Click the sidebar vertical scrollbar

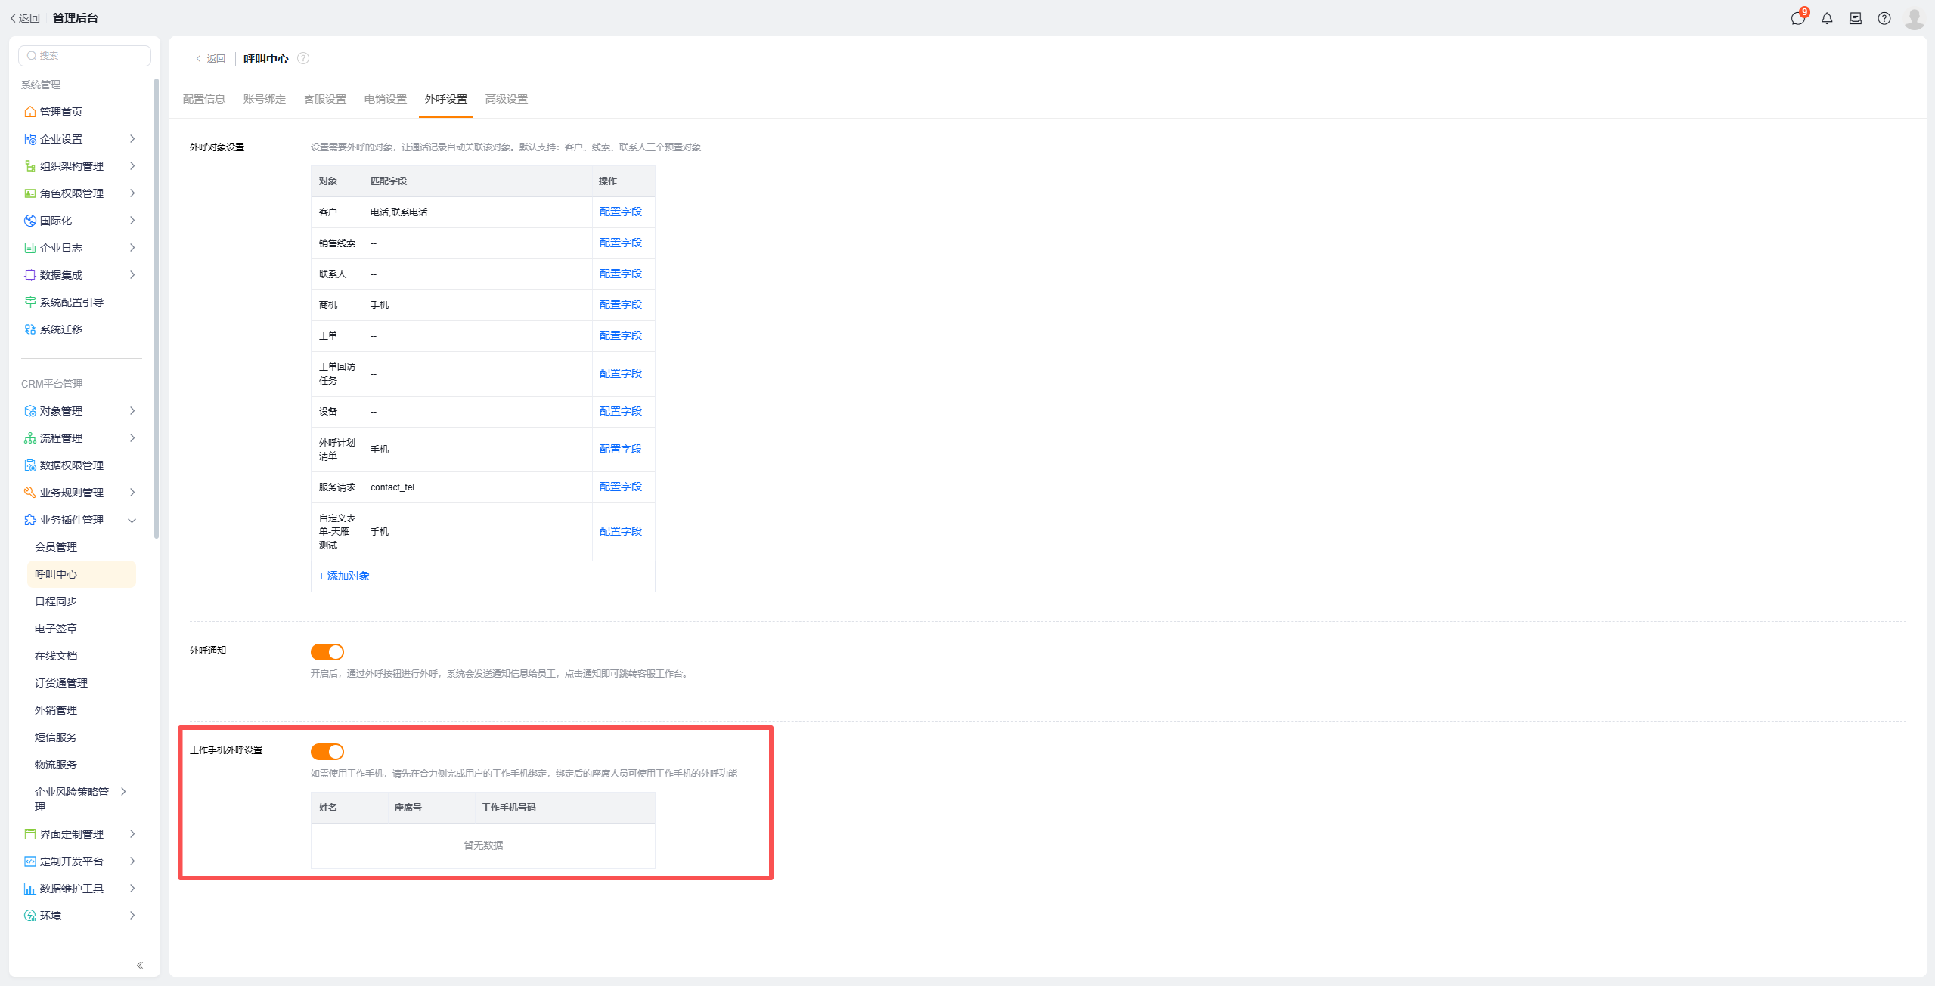coord(157,308)
